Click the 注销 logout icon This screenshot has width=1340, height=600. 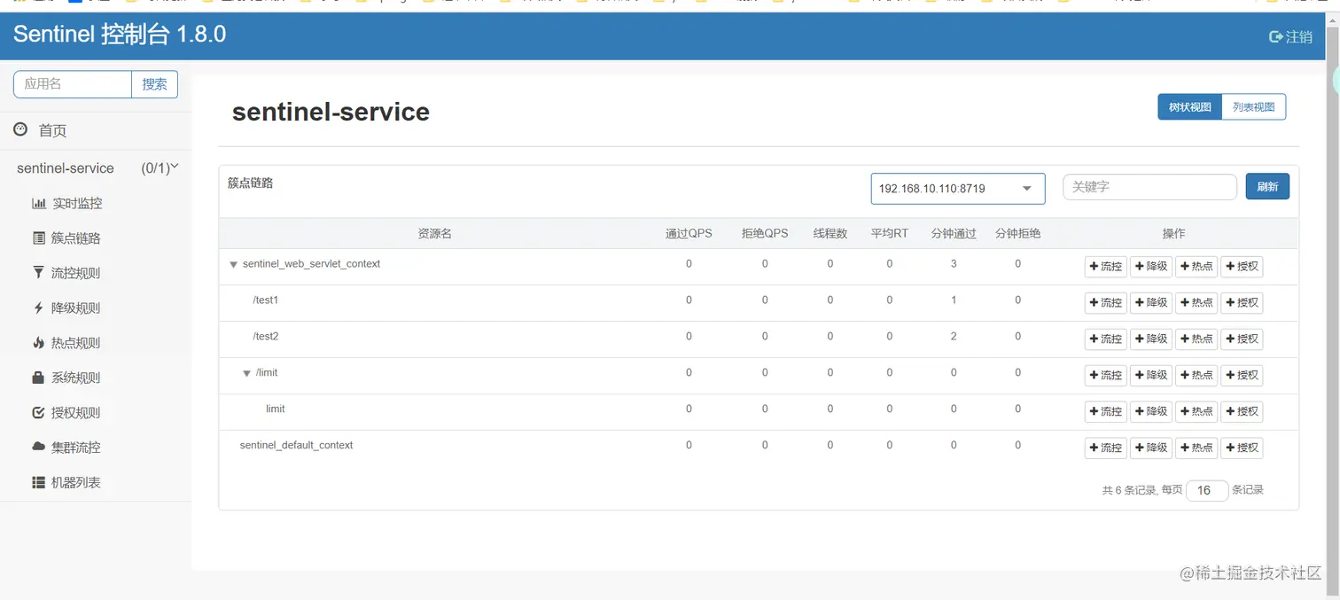click(x=1276, y=36)
